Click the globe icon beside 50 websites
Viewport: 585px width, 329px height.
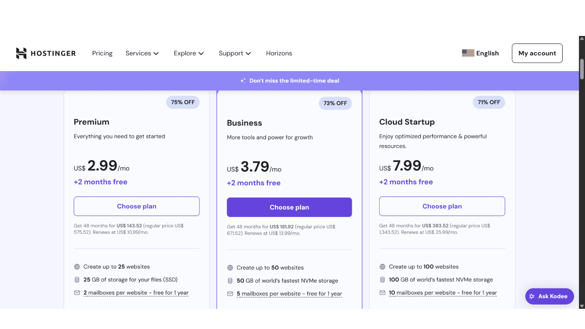pos(230,268)
